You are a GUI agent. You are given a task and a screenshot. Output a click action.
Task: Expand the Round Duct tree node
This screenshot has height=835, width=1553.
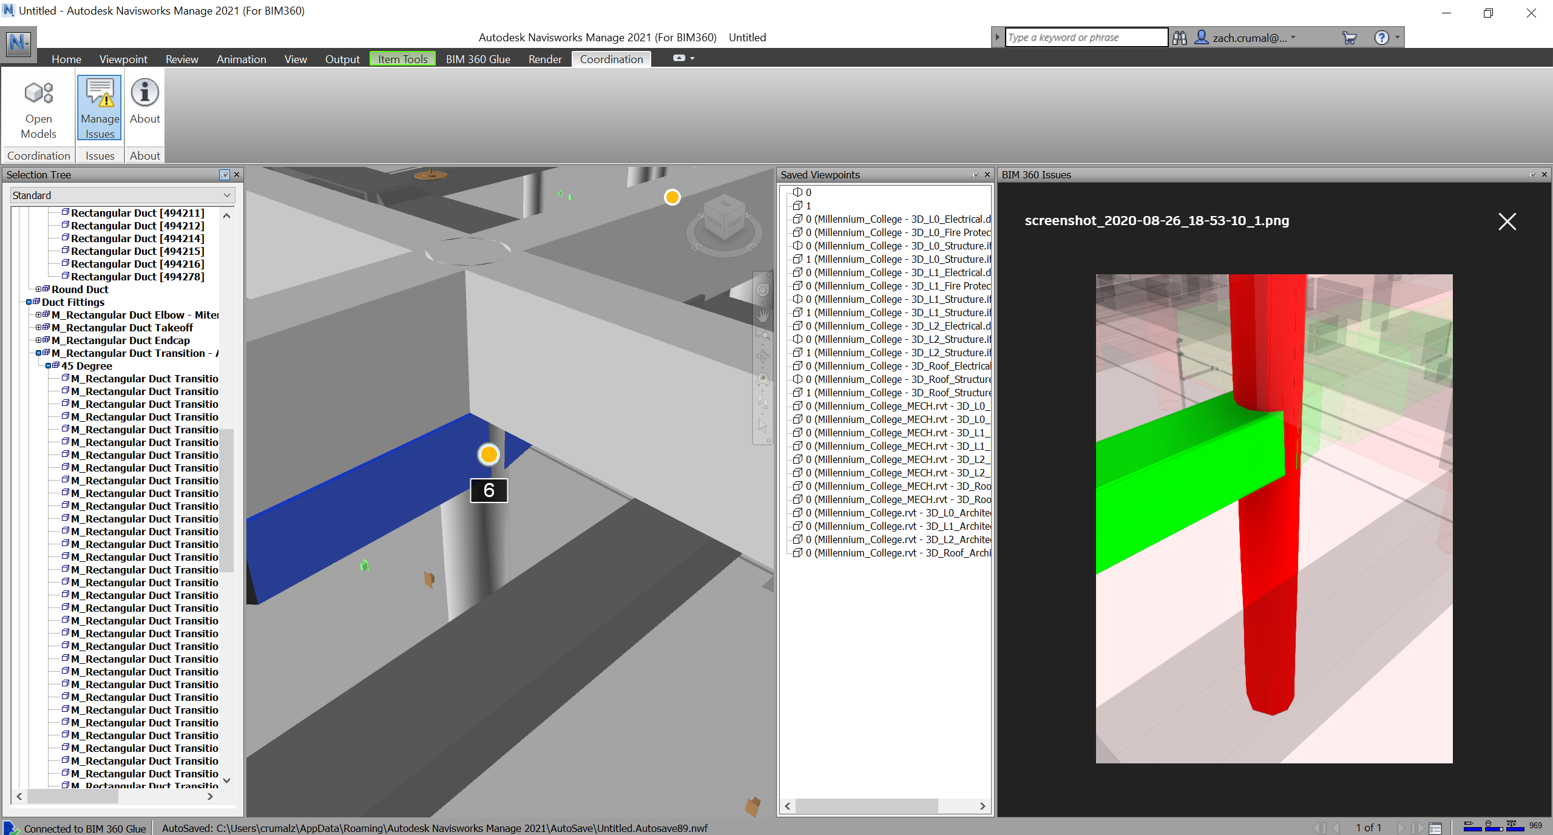(x=39, y=289)
